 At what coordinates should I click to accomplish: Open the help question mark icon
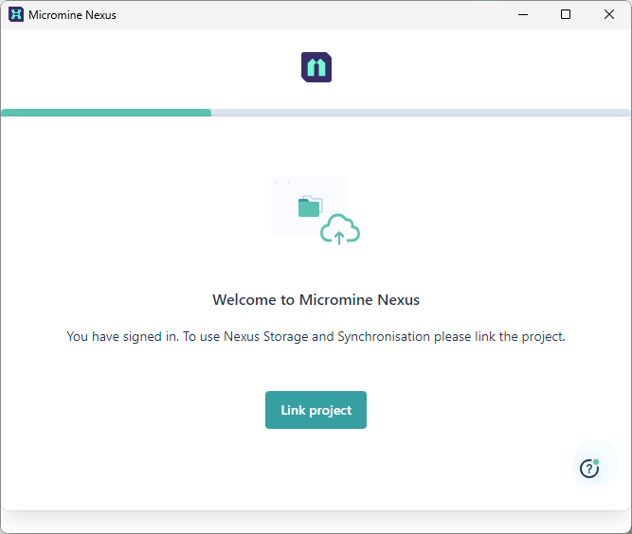[x=589, y=468]
